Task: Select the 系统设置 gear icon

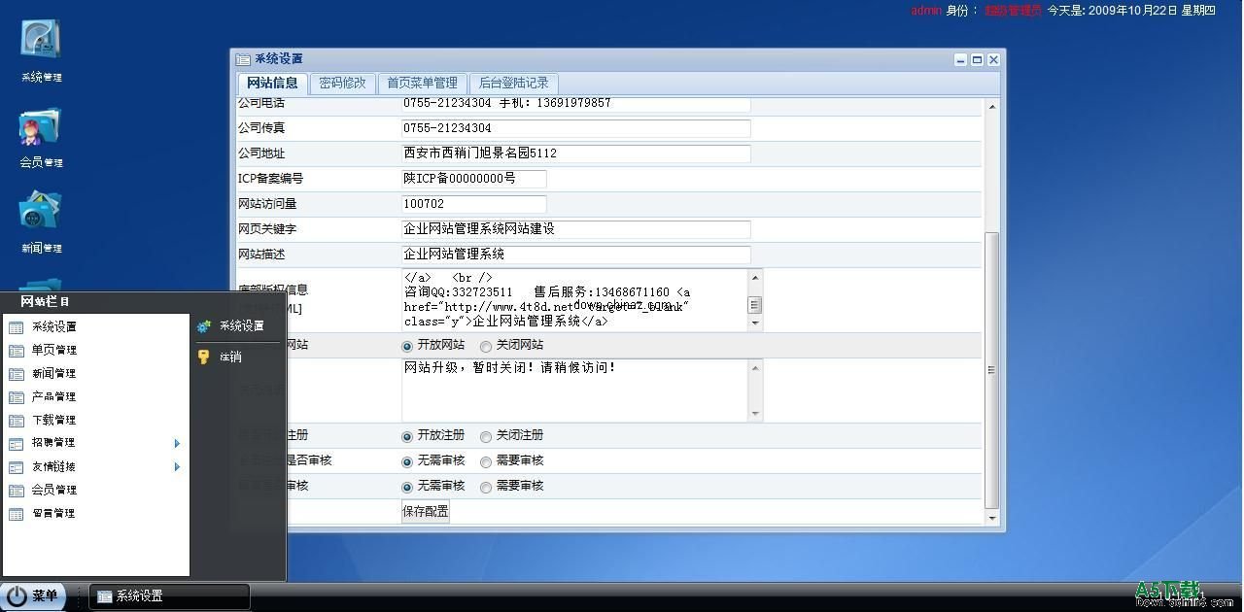Action: click(233, 326)
